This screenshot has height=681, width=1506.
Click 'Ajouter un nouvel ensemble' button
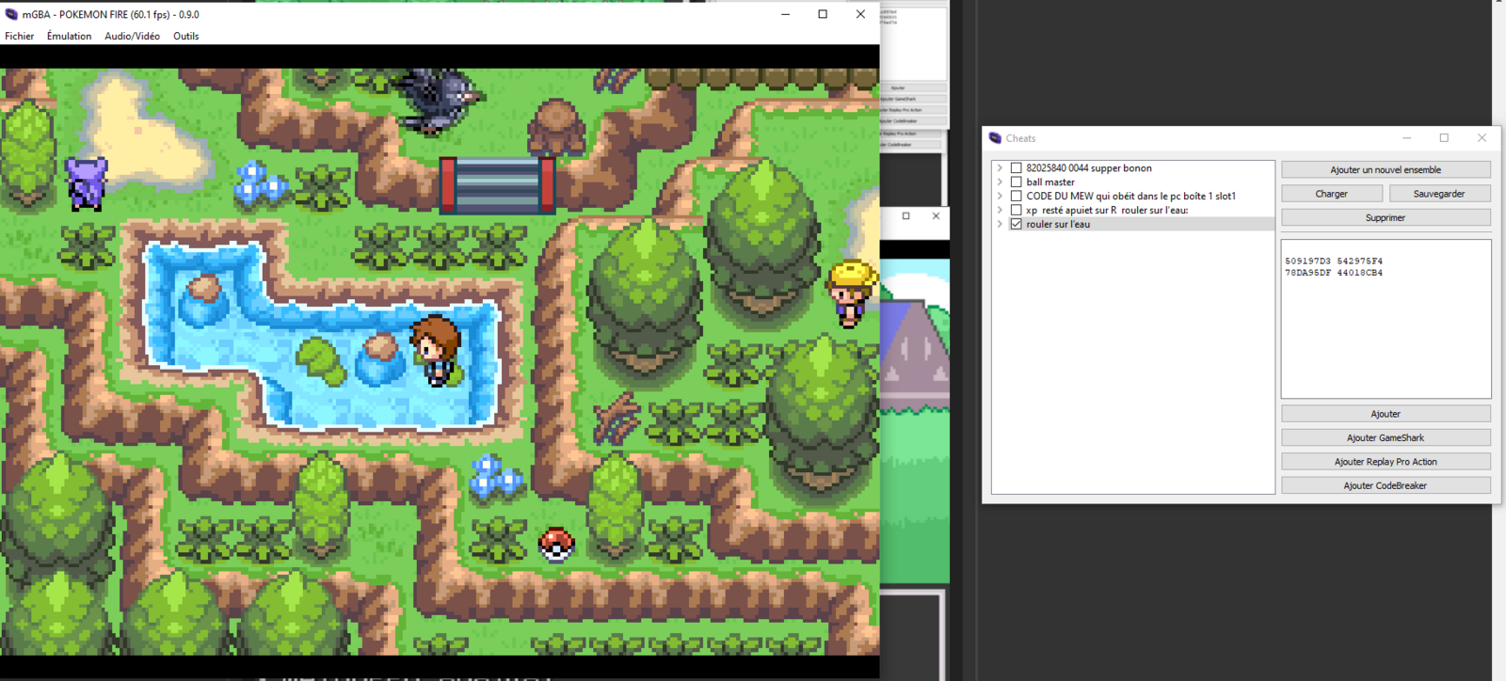pyautogui.click(x=1385, y=170)
